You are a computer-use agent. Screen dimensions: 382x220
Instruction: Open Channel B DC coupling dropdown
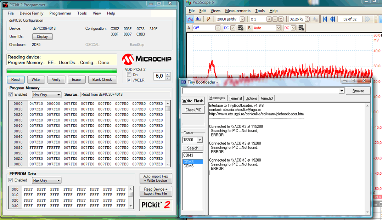pos(293,28)
